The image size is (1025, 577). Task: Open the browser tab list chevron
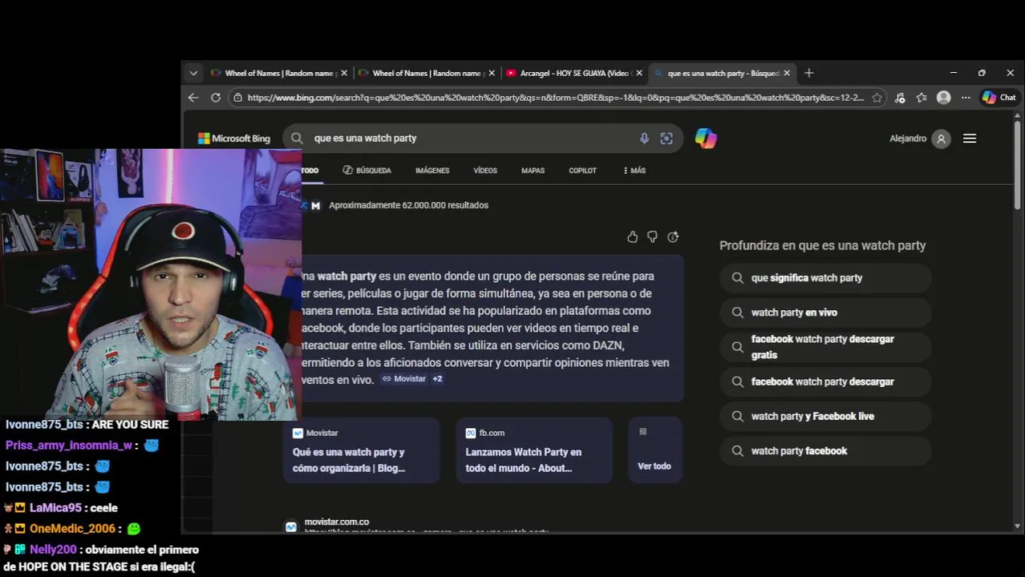(193, 73)
